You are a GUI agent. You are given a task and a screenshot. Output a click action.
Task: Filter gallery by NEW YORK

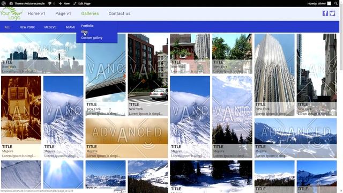[27, 27]
